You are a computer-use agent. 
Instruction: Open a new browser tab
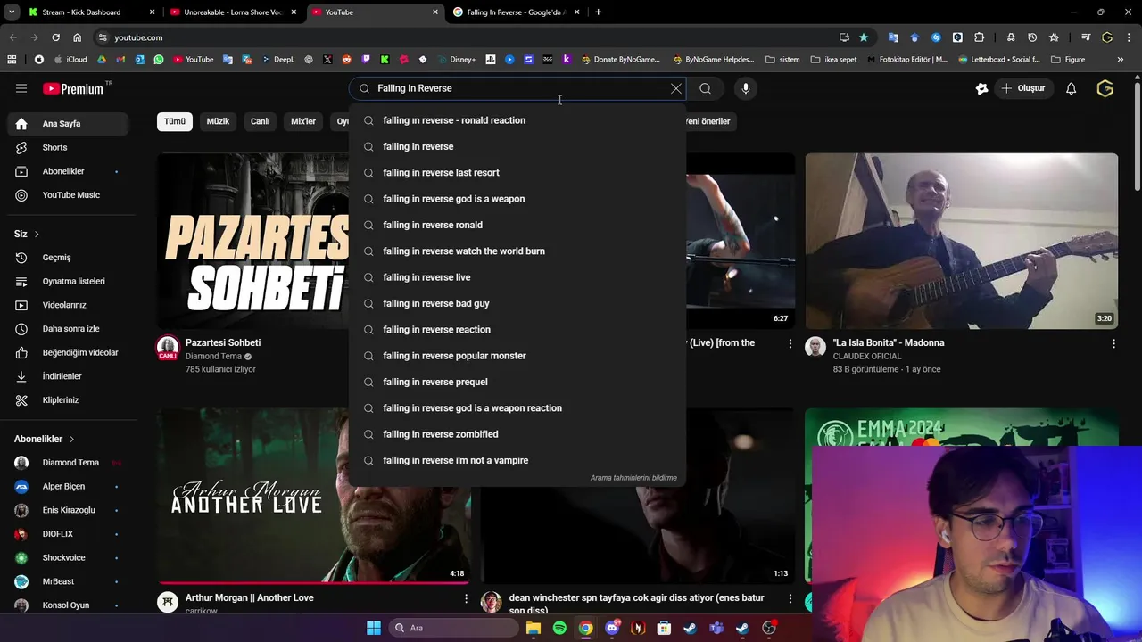[x=598, y=12]
